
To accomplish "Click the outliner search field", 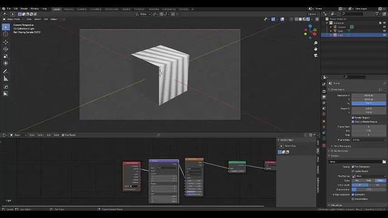I will [352, 14].
